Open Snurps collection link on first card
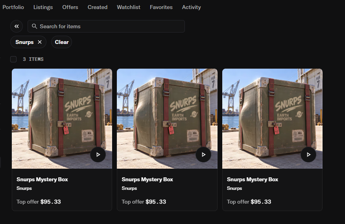This screenshot has width=345, height=224. (24, 188)
